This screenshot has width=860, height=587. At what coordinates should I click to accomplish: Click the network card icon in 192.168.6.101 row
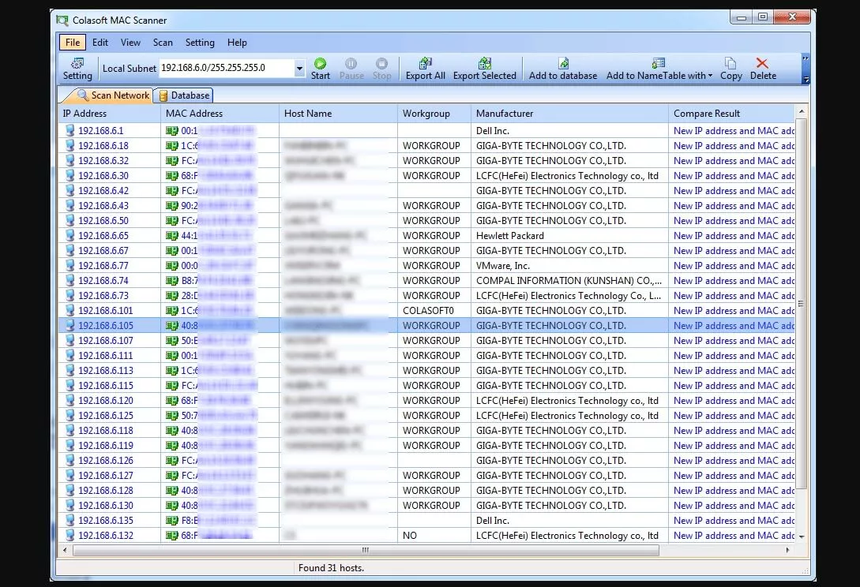click(x=171, y=311)
